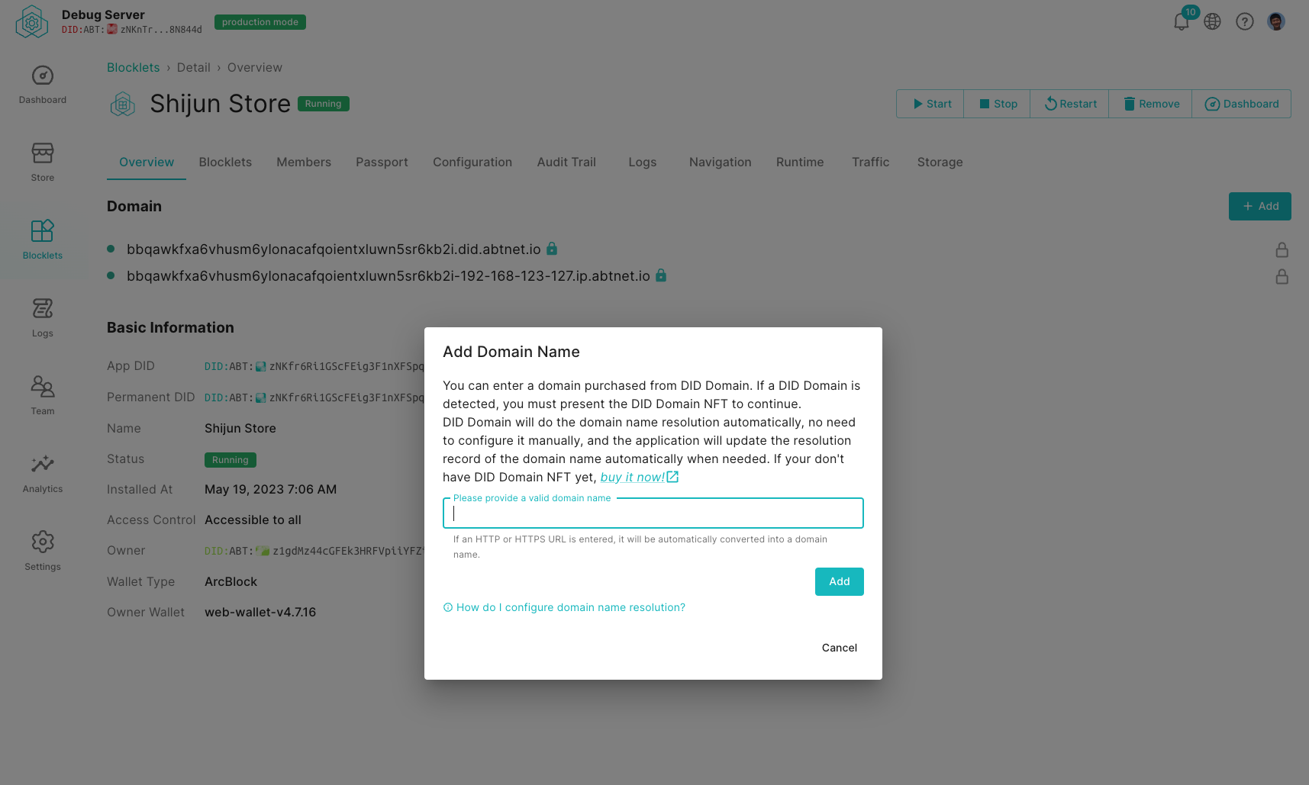Open the Store section in the sidebar
The width and height of the screenshot is (1309, 785).
click(42, 162)
